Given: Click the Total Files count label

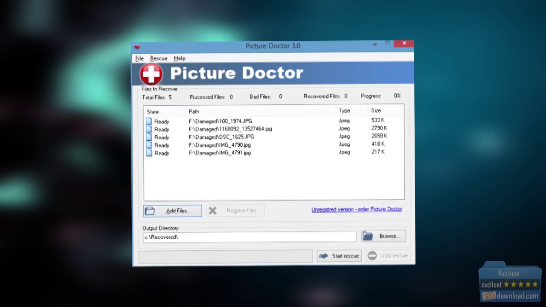Looking at the screenshot, I should (157, 98).
